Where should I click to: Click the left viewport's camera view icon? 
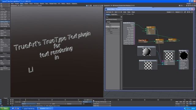(x=87, y=5)
